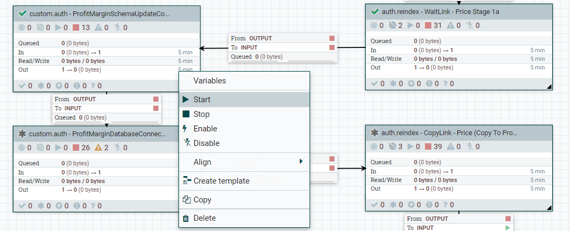The width and height of the screenshot is (570, 231).
Task: Click green running triangle on bottom INPUT connection
Action: 507,228
